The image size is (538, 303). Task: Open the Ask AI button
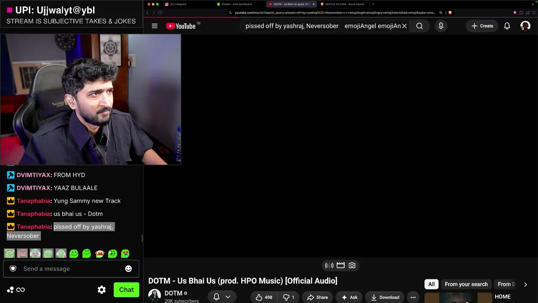pos(349,297)
